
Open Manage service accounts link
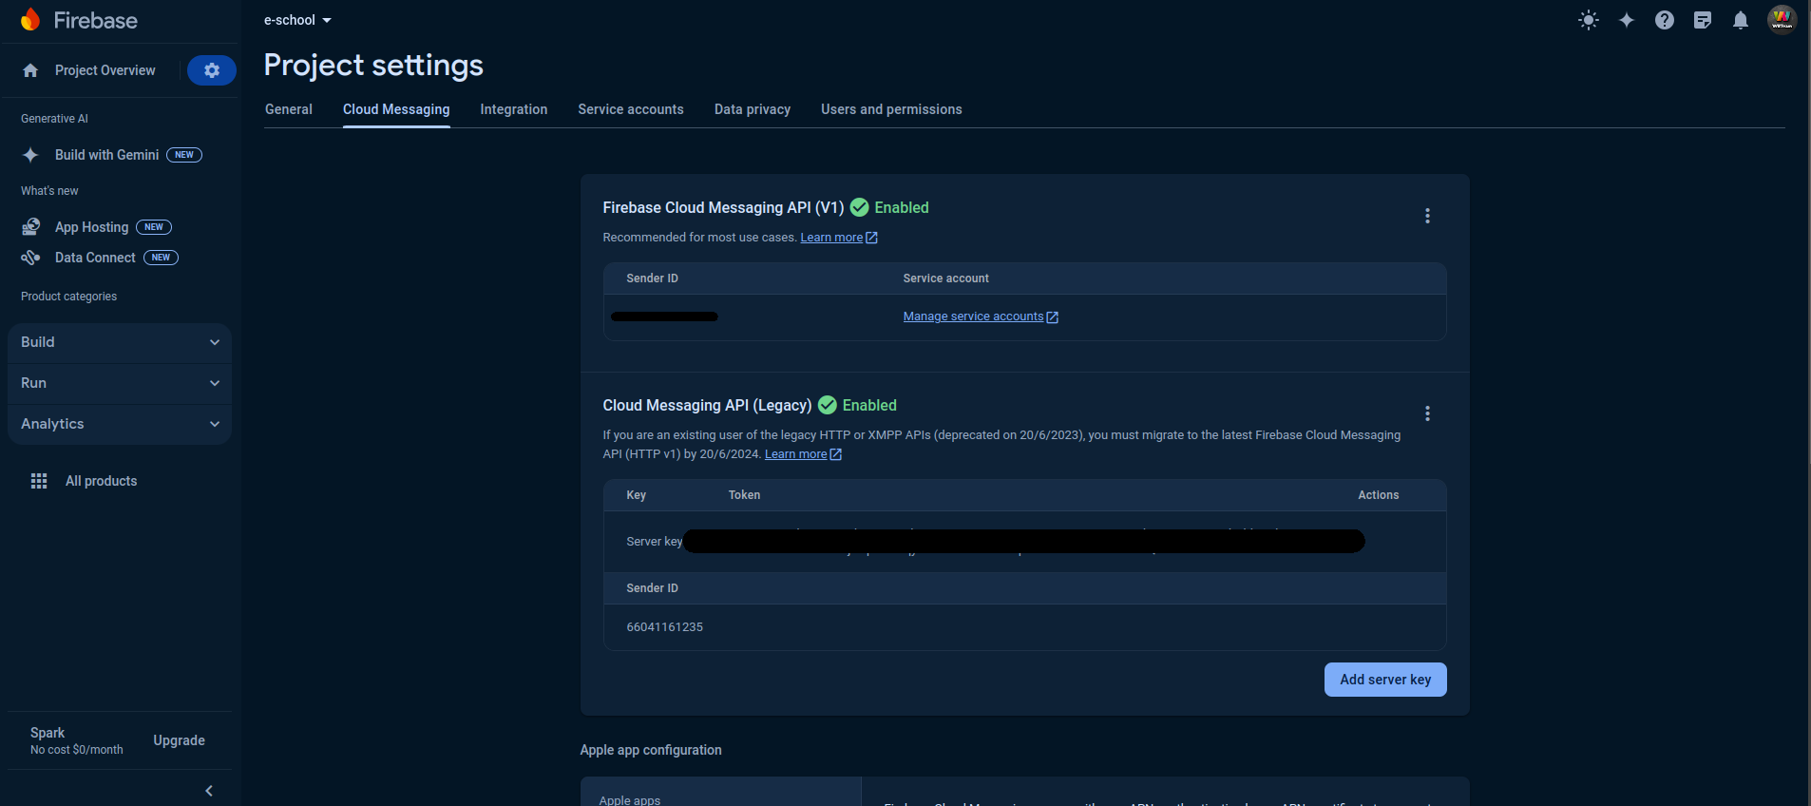pos(973,317)
